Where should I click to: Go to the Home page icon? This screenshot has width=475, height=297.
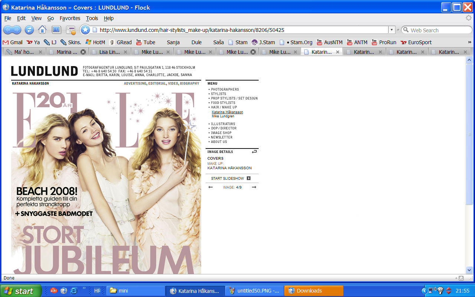pos(42,30)
